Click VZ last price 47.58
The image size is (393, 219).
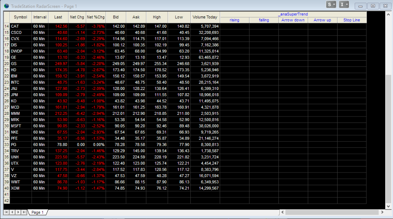pyautogui.click(x=58, y=176)
